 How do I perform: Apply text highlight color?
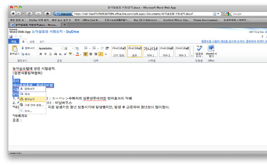coord(70,54)
